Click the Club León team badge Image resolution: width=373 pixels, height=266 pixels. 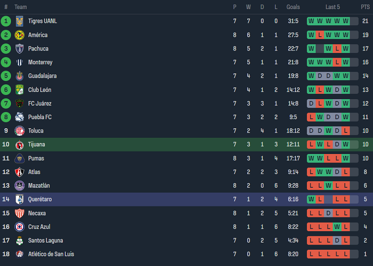pyautogui.click(x=20, y=90)
